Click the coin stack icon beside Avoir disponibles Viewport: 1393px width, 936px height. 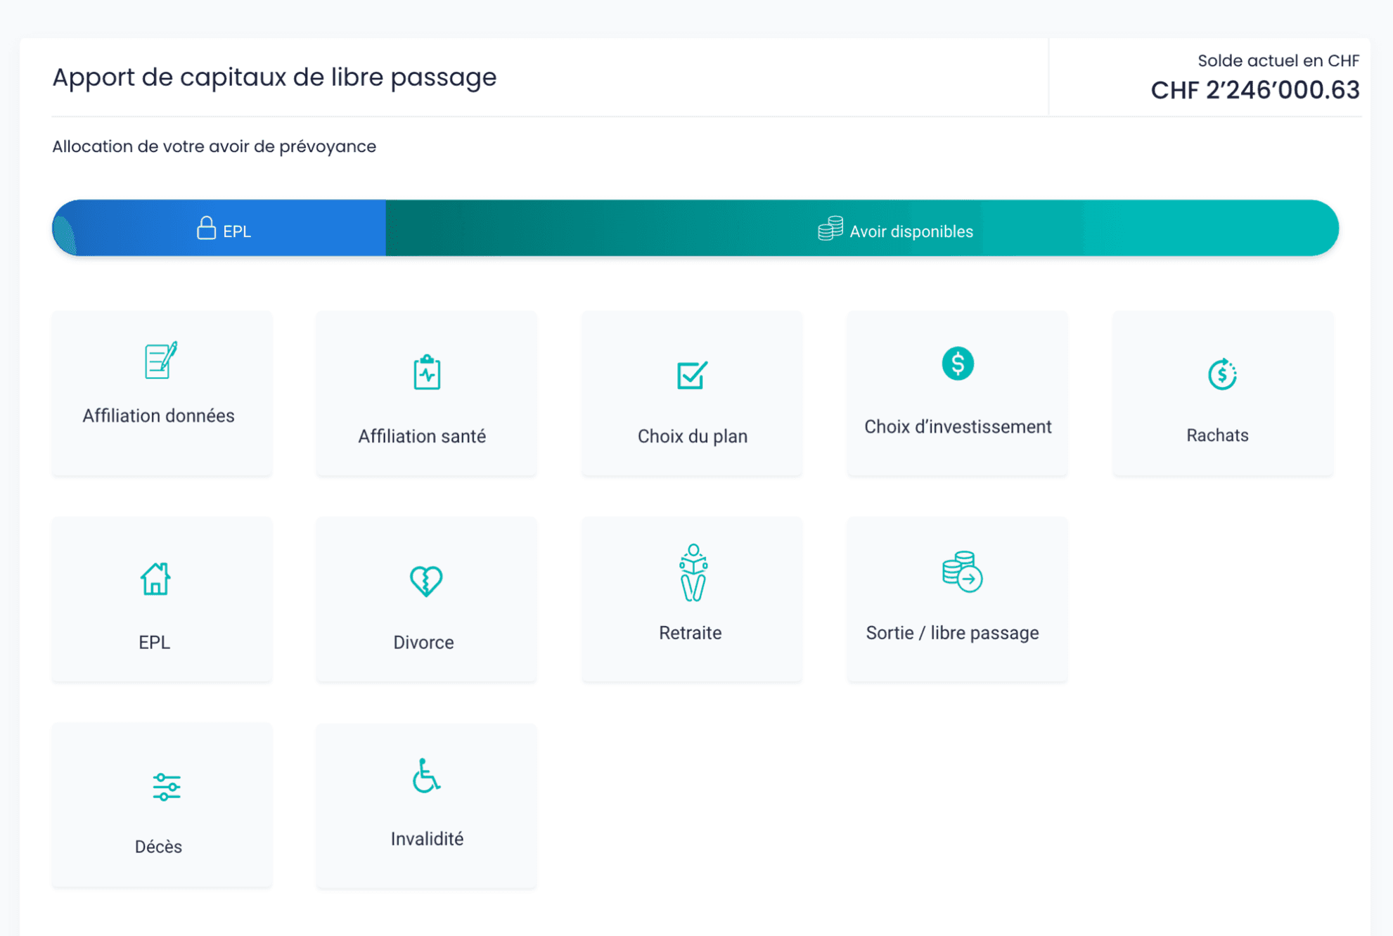click(830, 228)
